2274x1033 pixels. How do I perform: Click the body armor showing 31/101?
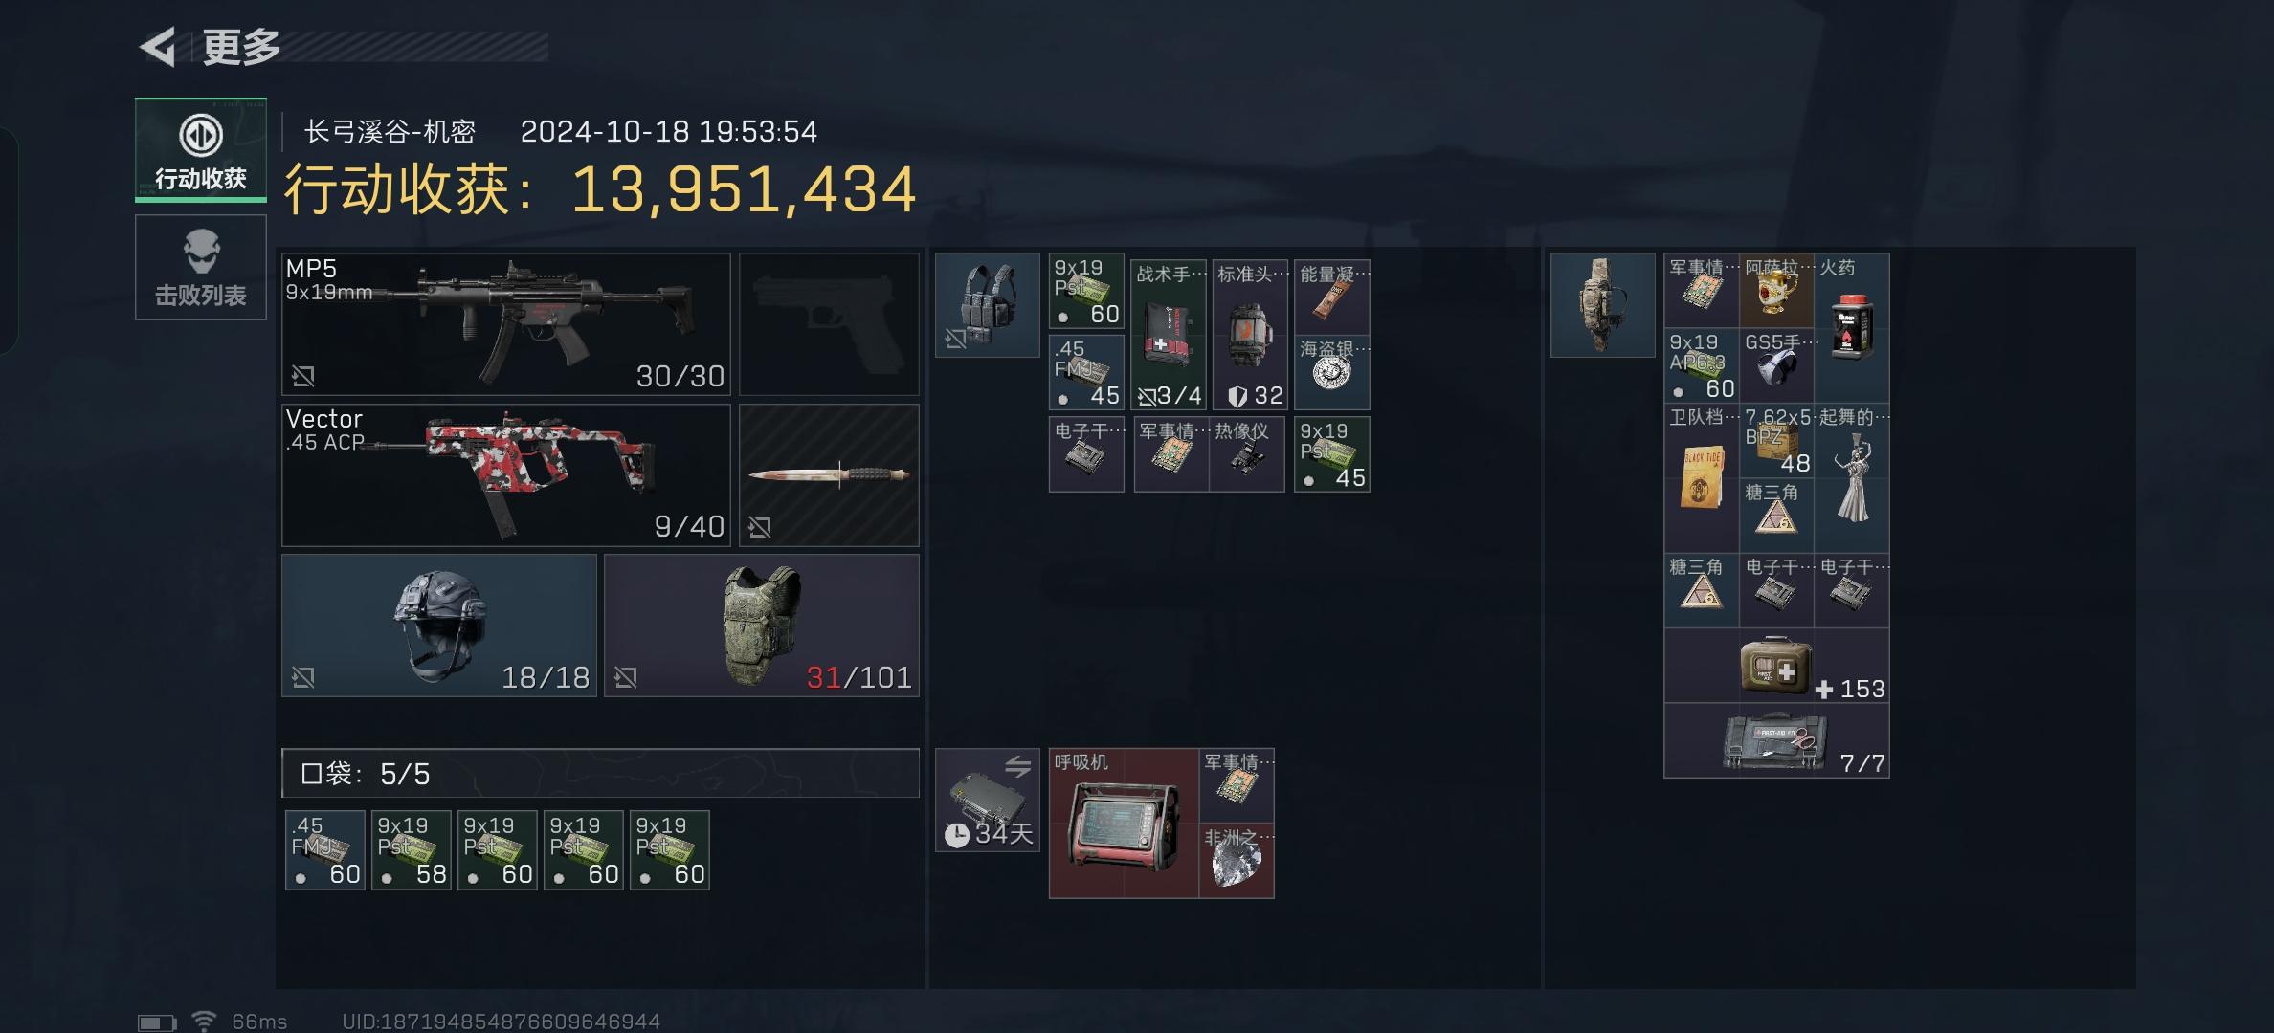(x=762, y=626)
